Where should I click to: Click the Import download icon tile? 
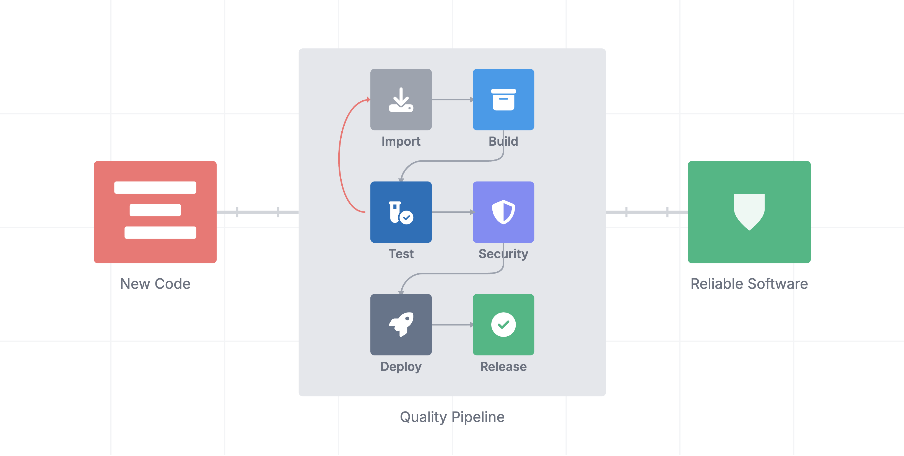(401, 99)
